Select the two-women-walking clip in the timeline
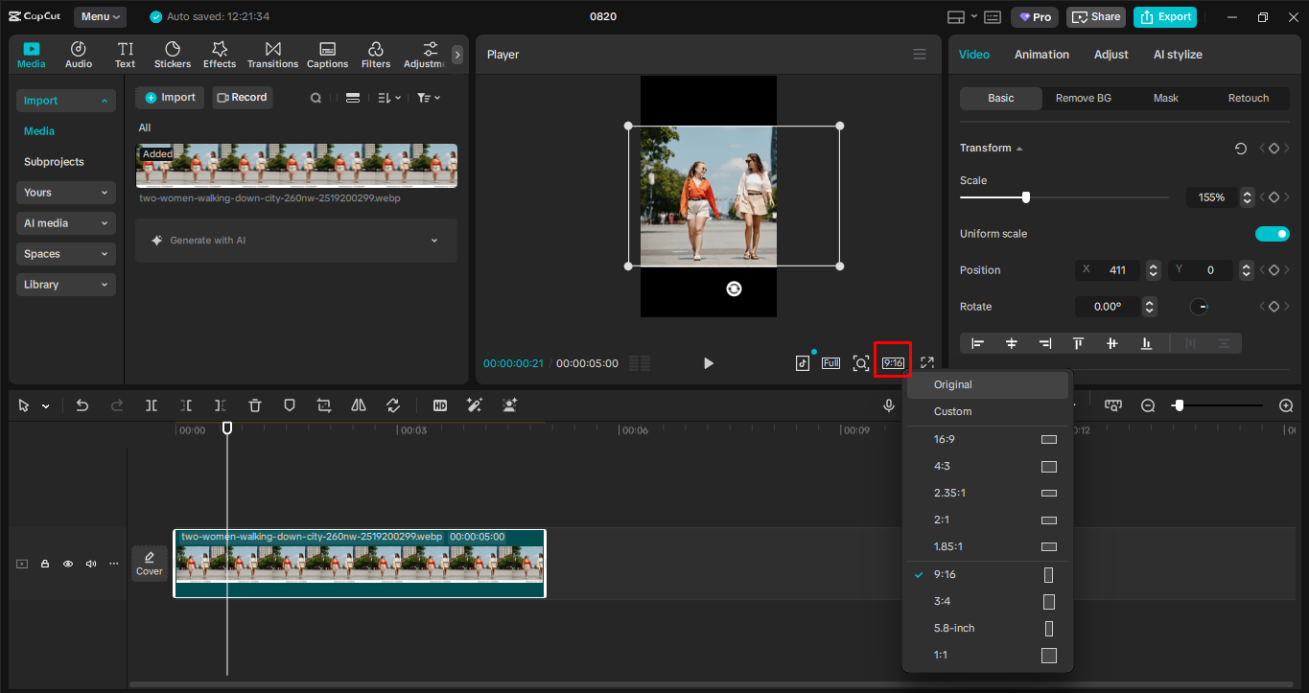The width and height of the screenshot is (1309, 693). [359, 564]
